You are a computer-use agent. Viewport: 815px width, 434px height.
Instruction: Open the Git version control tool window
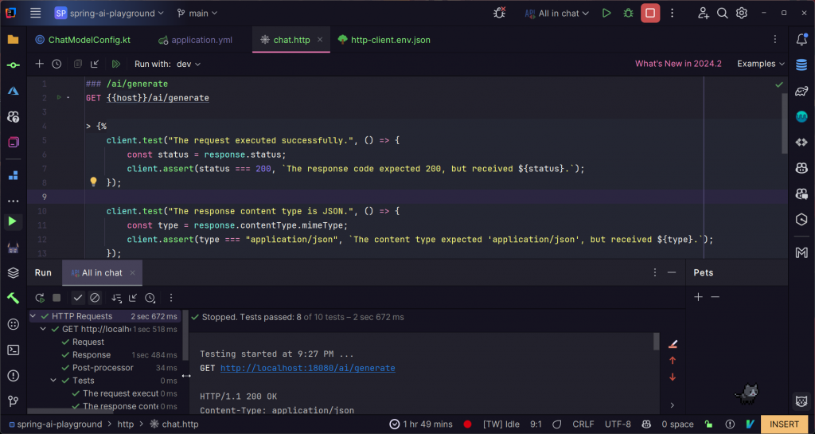(14, 401)
